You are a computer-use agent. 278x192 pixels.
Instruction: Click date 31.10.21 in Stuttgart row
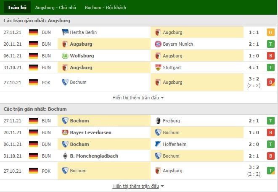[13, 67]
